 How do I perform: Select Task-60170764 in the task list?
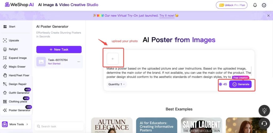point(58,62)
